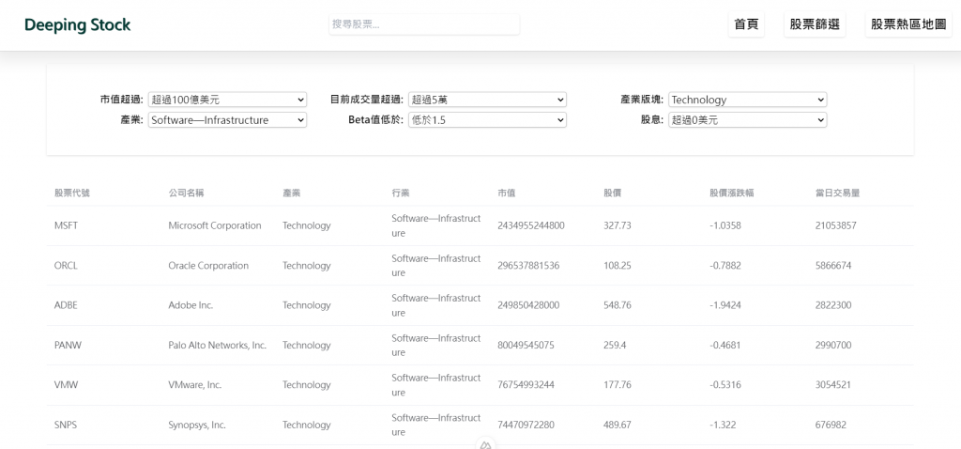Click Oracle Corporation company name
Viewport: 961px width, 449px height.
click(x=208, y=266)
